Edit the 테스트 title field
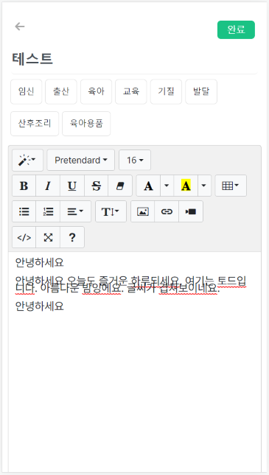The height and width of the screenshot is (475, 269). click(134, 59)
